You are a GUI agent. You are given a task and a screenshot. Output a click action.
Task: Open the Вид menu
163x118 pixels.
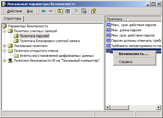(30, 11)
